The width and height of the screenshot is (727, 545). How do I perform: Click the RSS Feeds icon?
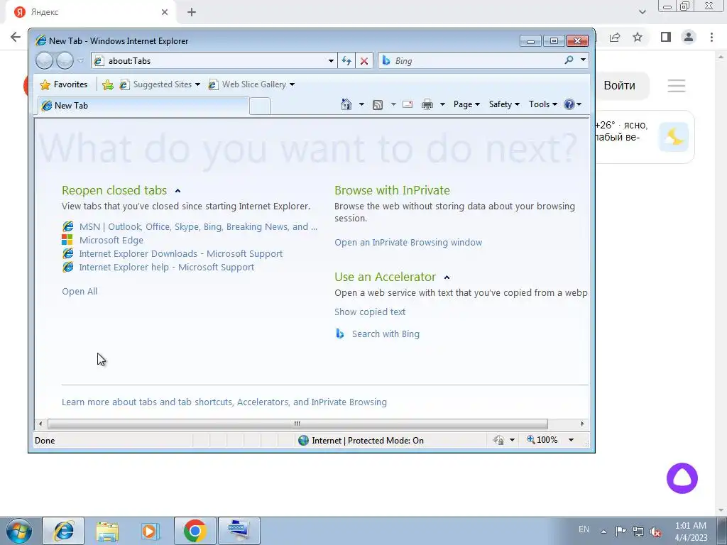tap(378, 105)
